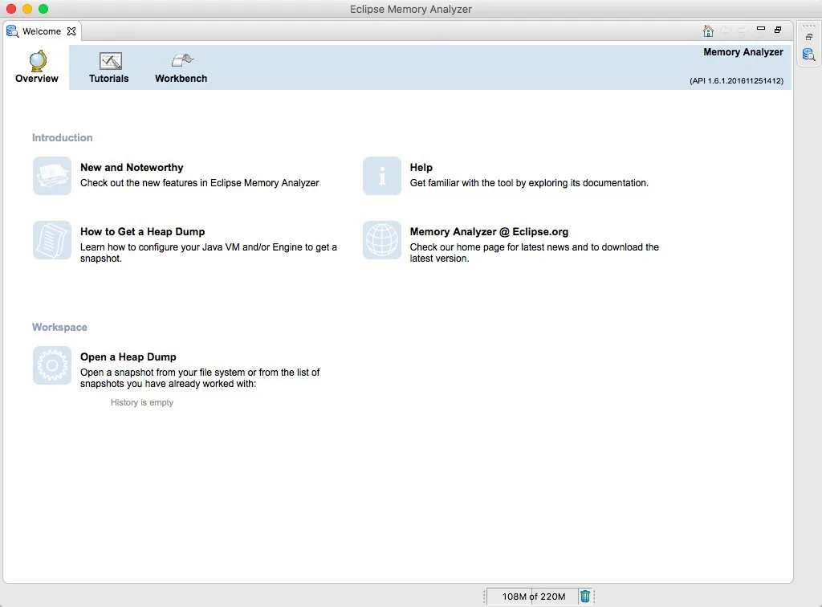Open the New and Noteworthy link
Screen dimensions: 822x607
(x=132, y=167)
